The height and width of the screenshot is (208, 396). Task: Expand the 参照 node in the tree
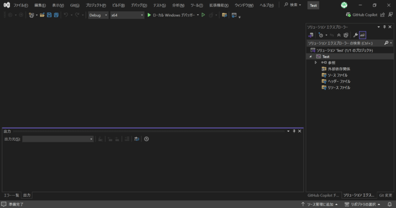tap(316, 63)
